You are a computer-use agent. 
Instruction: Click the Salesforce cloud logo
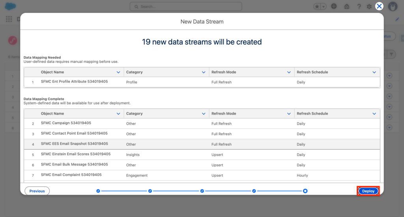click(11, 7)
